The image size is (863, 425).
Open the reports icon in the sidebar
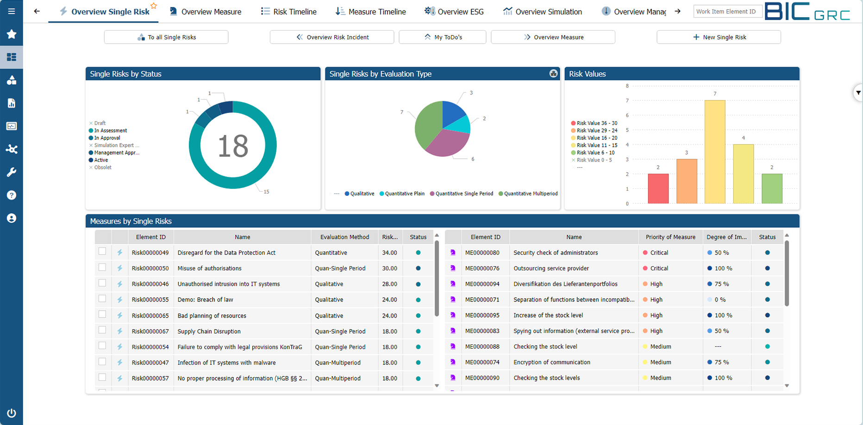point(12,103)
